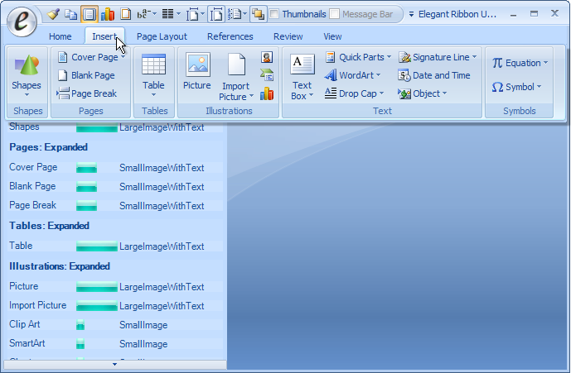Switch to the Home tab
Image resolution: width=571 pixels, height=373 pixels.
coord(60,36)
